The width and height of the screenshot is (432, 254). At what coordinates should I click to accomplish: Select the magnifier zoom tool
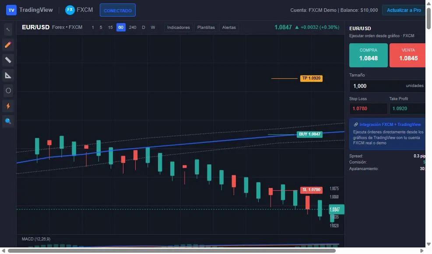8,121
